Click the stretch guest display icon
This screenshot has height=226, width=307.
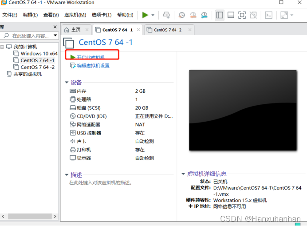coord(284,15)
